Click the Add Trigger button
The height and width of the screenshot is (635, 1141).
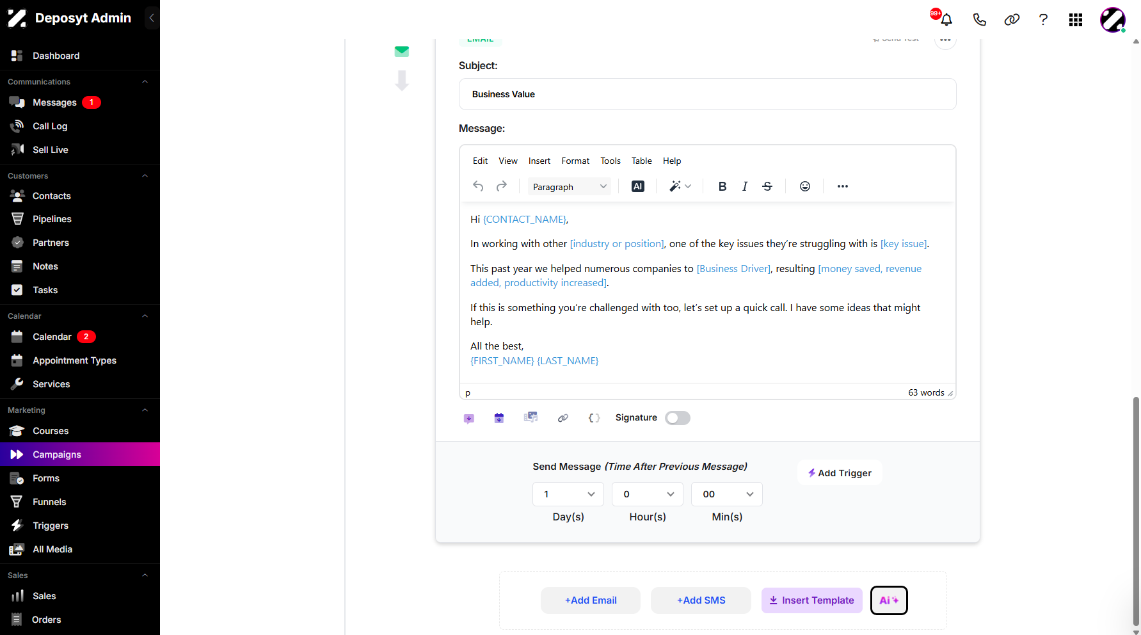(840, 473)
